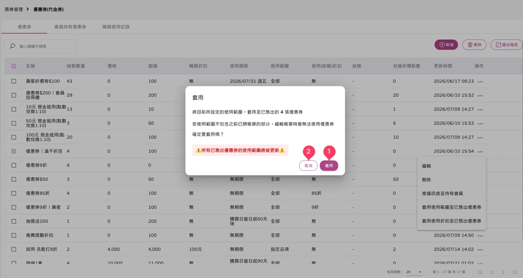The height and width of the screenshot is (278, 523).
Task: Click the 2026/07/31 週五 expiry cell
Action: tap(248, 81)
